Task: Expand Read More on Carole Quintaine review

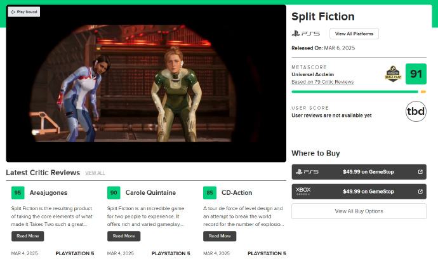Action: [124, 236]
